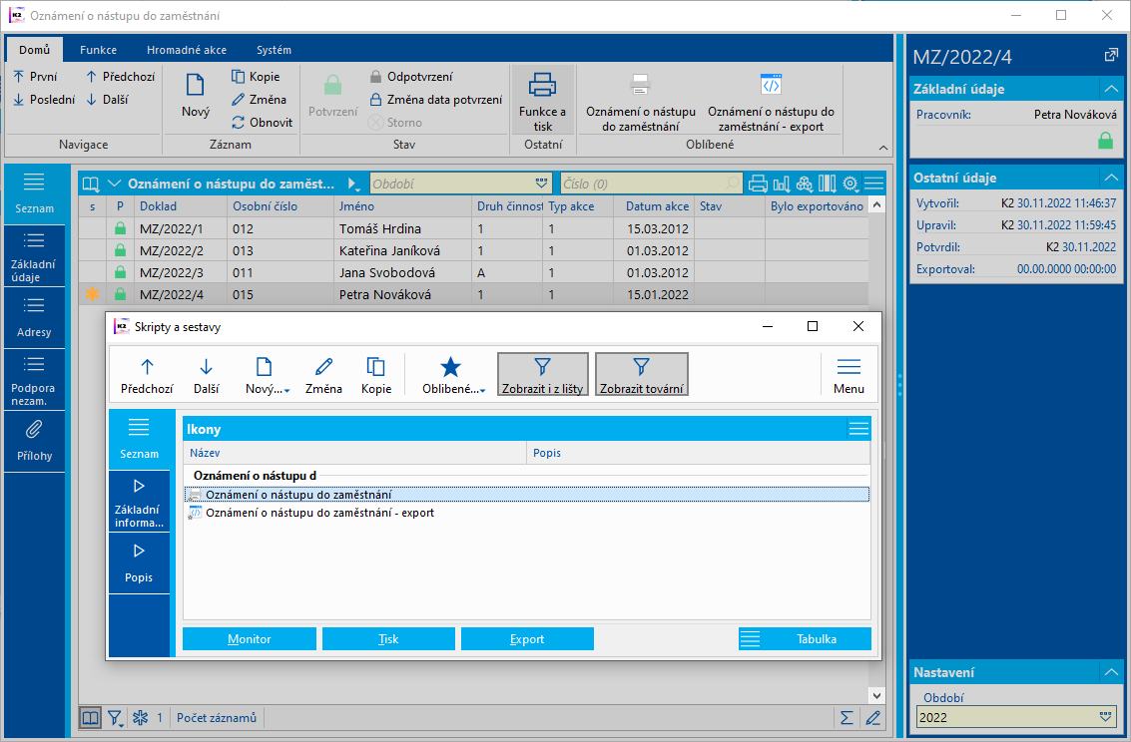Click Změna in Skripty a sestavy dialog
Viewport: 1131px width, 742px height.
pos(323,375)
